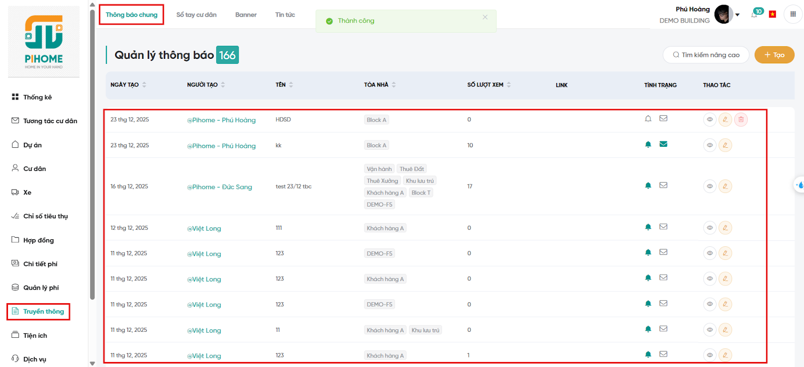Switch to the Banner tab
This screenshot has width=804, height=367.
point(246,15)
